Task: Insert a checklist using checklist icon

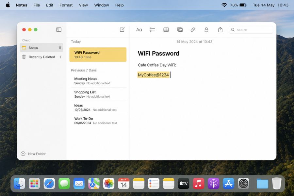Action: (152, 30)
